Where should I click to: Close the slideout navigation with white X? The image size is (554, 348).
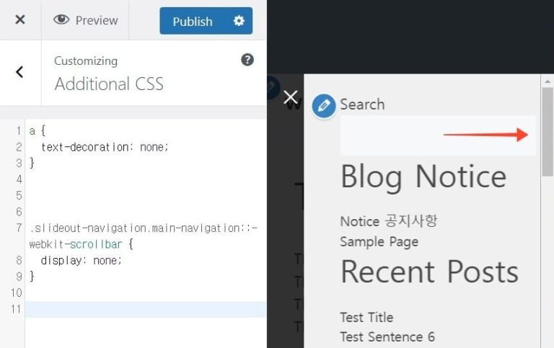coord(291,97)
